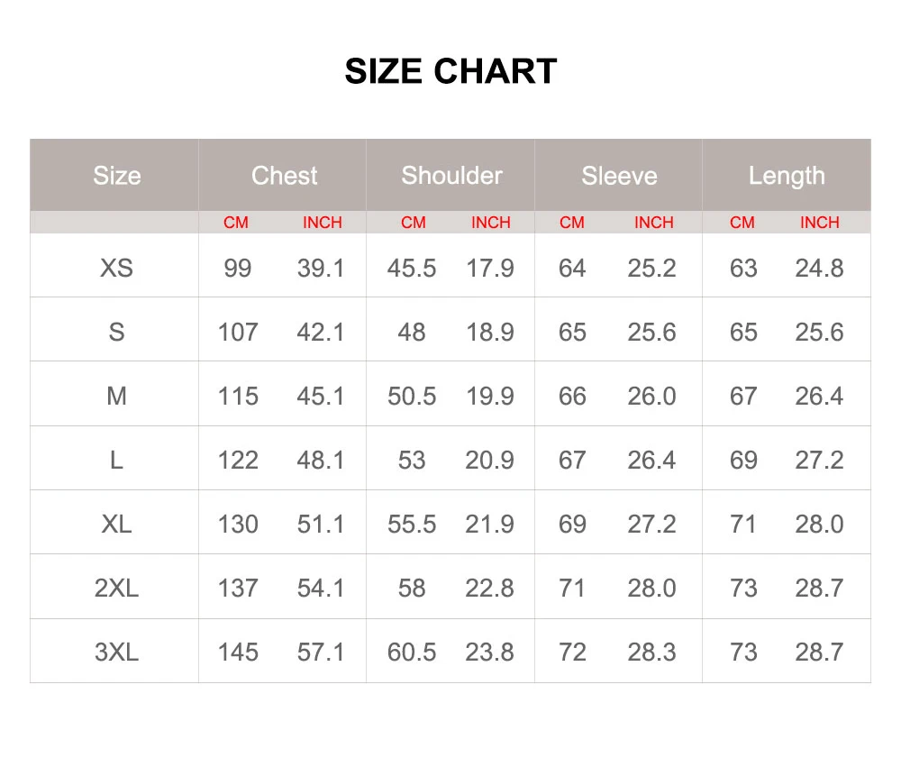
Task: Click the Length column header
Action: point(787,176)
